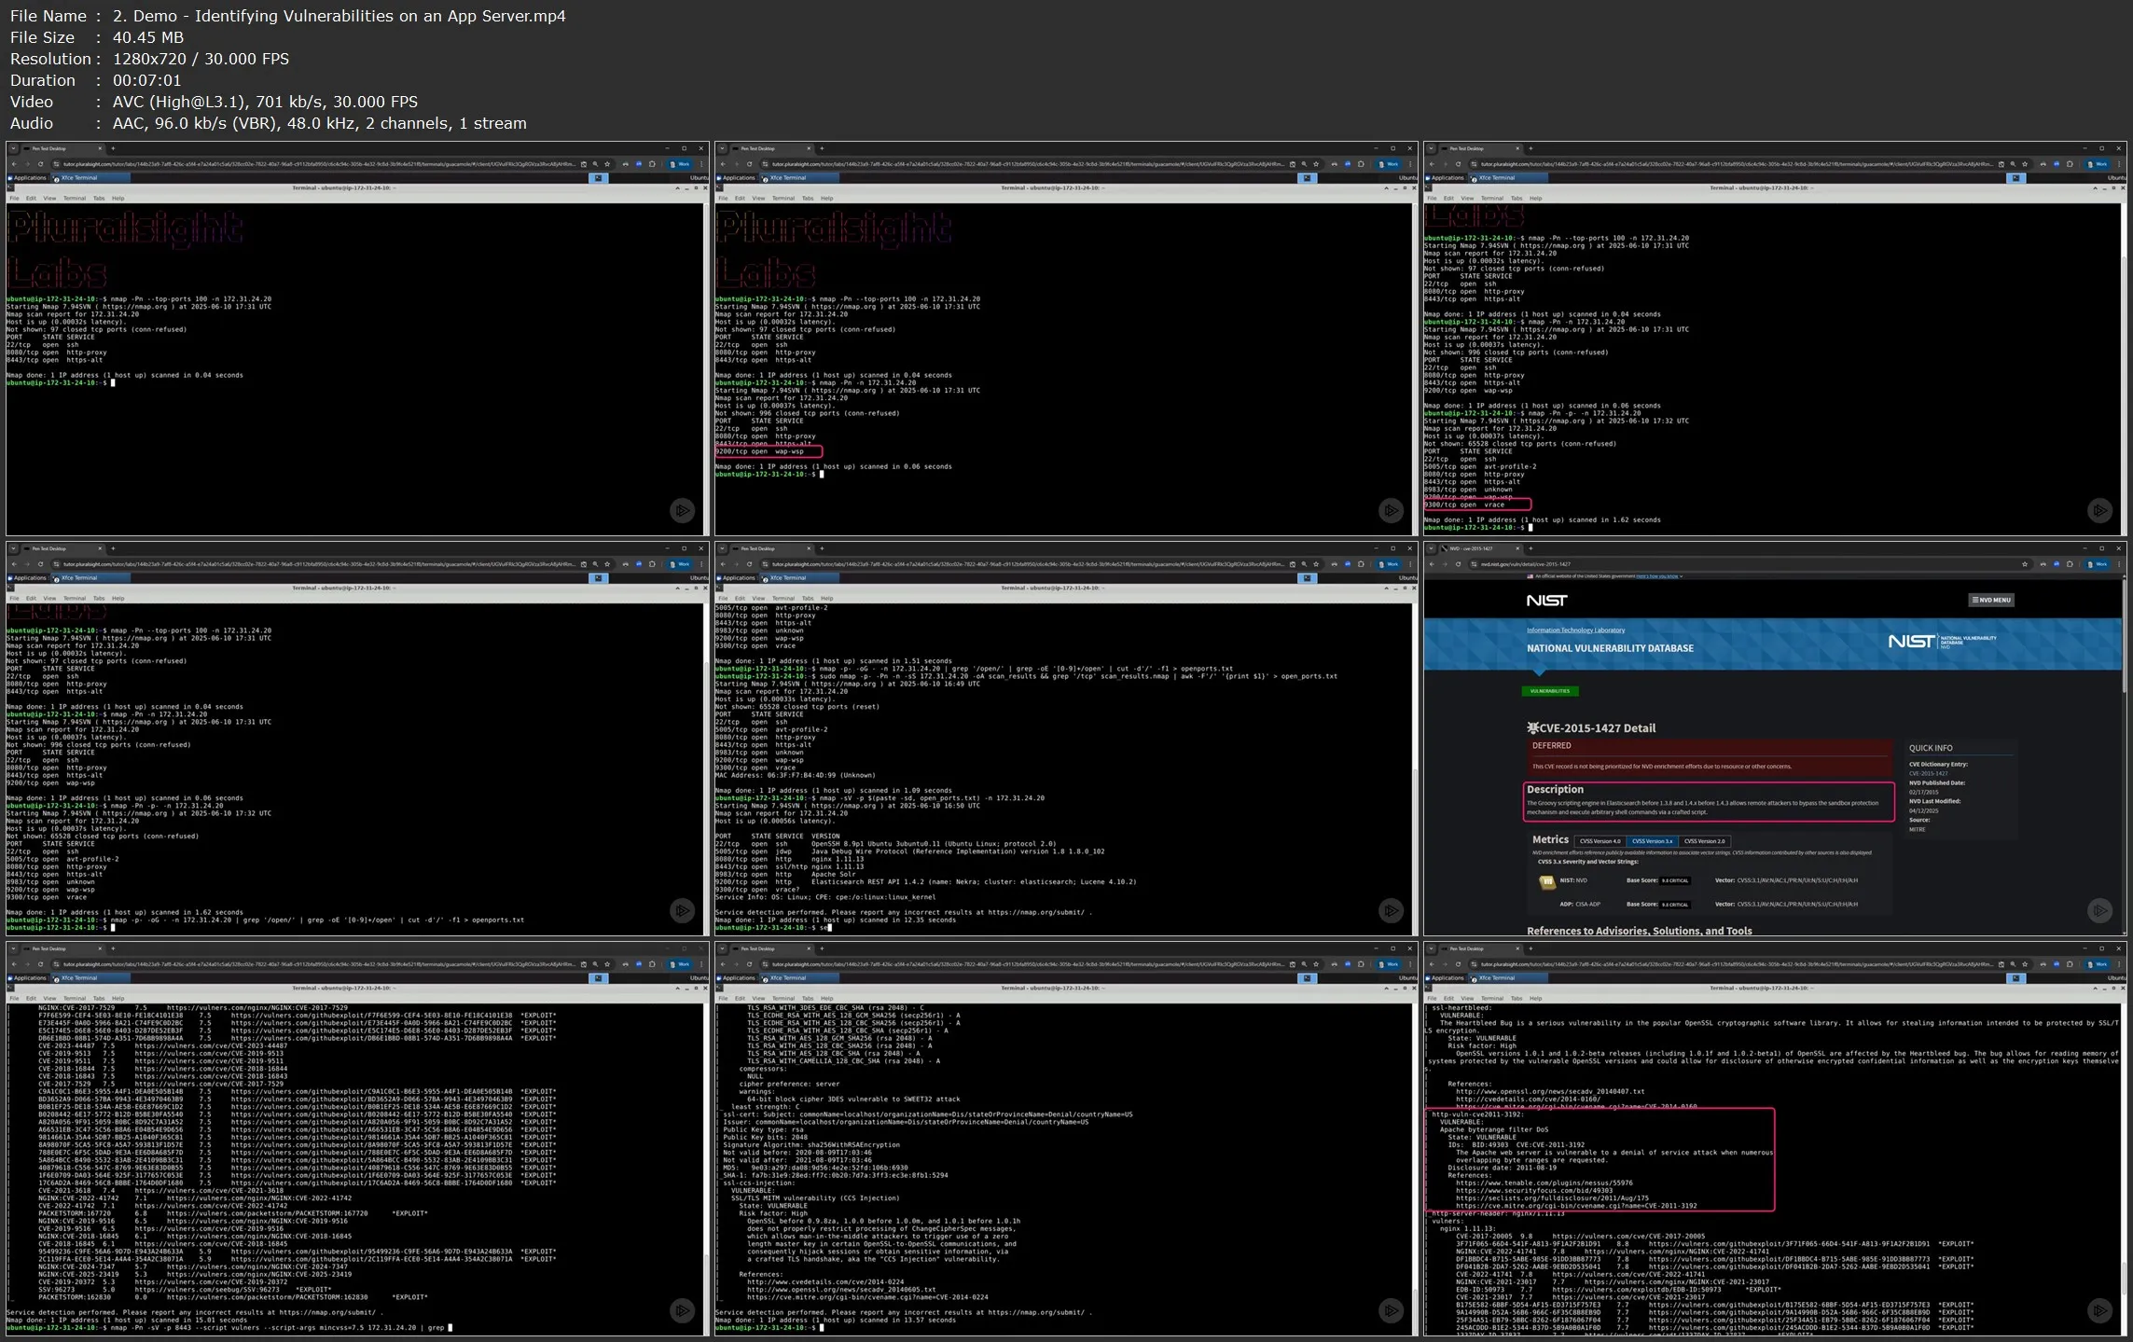Open Applications menu in single-scan thumbnail
Viewport: 2133px width, 1342px height.
[27, 178]
